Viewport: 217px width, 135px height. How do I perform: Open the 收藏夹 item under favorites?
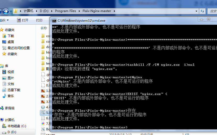(12, 54)
